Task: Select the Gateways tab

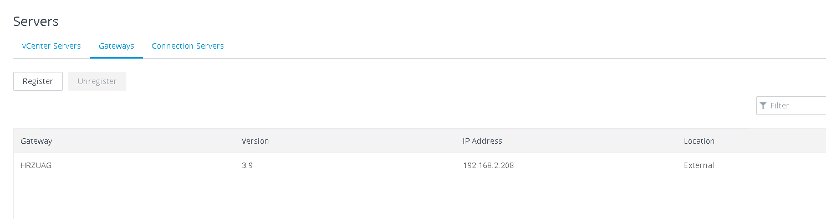Action: coord(116,46)
